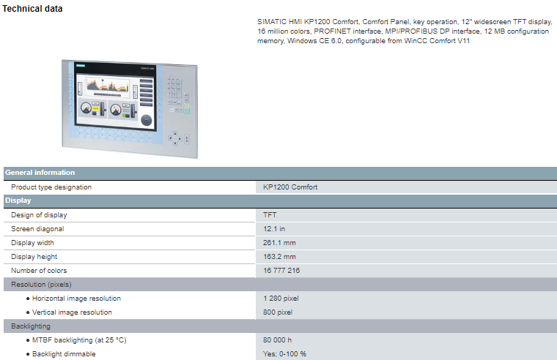
Task: Click the KP1200 Comfort panel product image
Action: pyautogui.click(x=130, y=108)
